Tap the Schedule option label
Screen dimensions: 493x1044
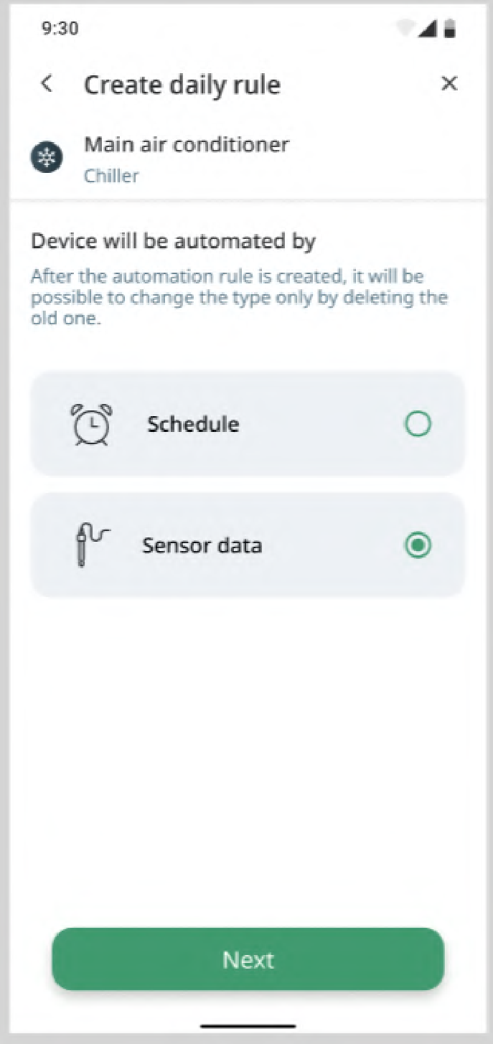point(193,424)
